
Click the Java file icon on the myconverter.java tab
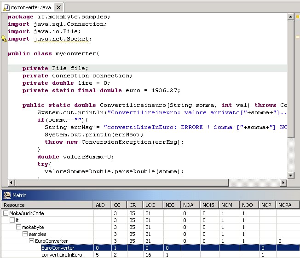[6, 8]
